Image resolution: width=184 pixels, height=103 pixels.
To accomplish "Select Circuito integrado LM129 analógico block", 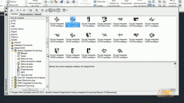I will (x=57, y=38).
